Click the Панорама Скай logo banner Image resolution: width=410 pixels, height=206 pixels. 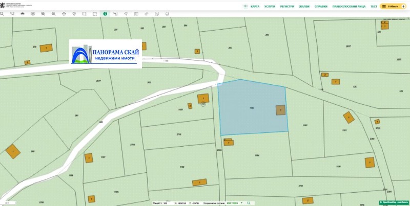tap(106, 54)
